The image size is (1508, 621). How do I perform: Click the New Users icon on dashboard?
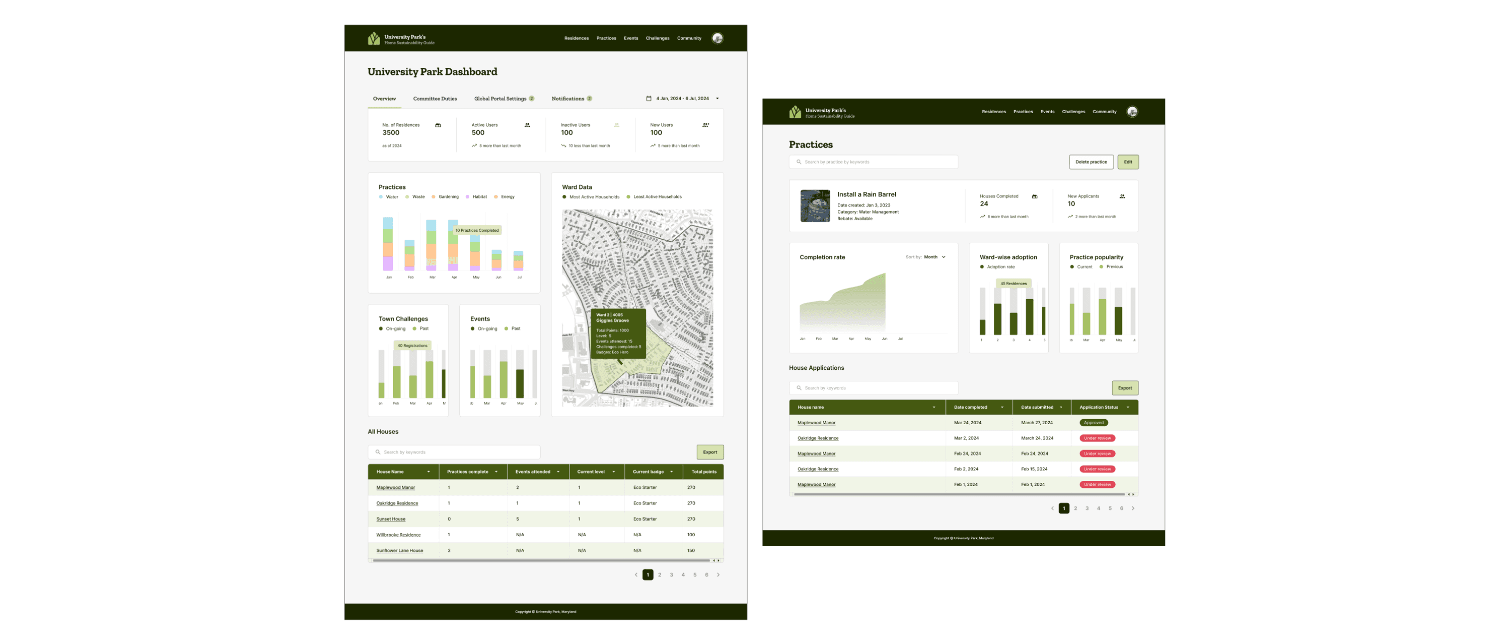(706, 125)
